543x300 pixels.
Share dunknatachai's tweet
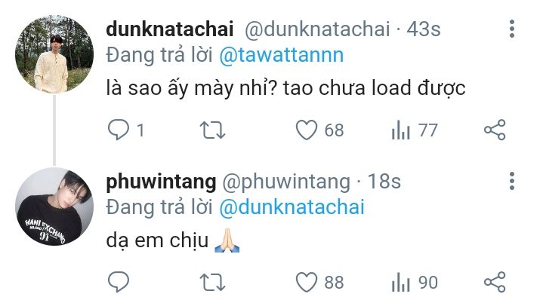click(495, 130)
